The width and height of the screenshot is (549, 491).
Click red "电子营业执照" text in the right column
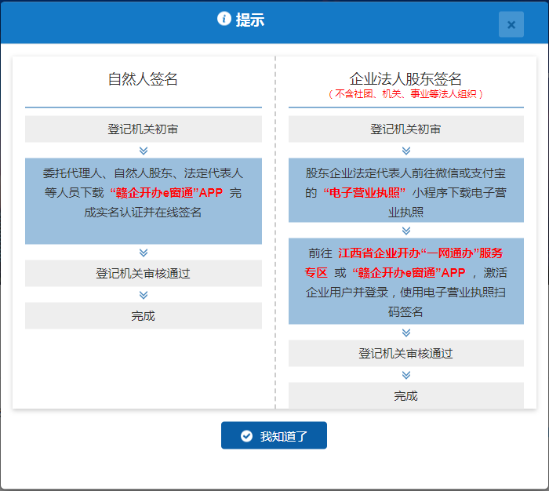(364, 193)
